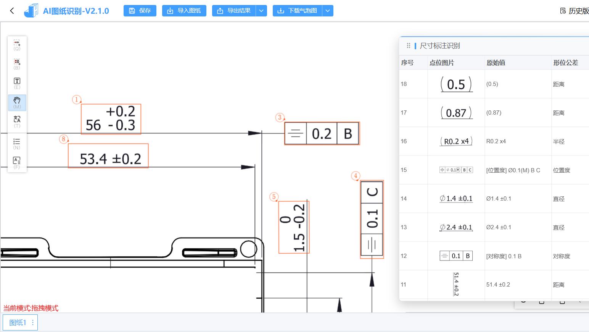589x332 pixels.
Task: Click bubble marker 5 on the drawing
Action: [274, 197]
